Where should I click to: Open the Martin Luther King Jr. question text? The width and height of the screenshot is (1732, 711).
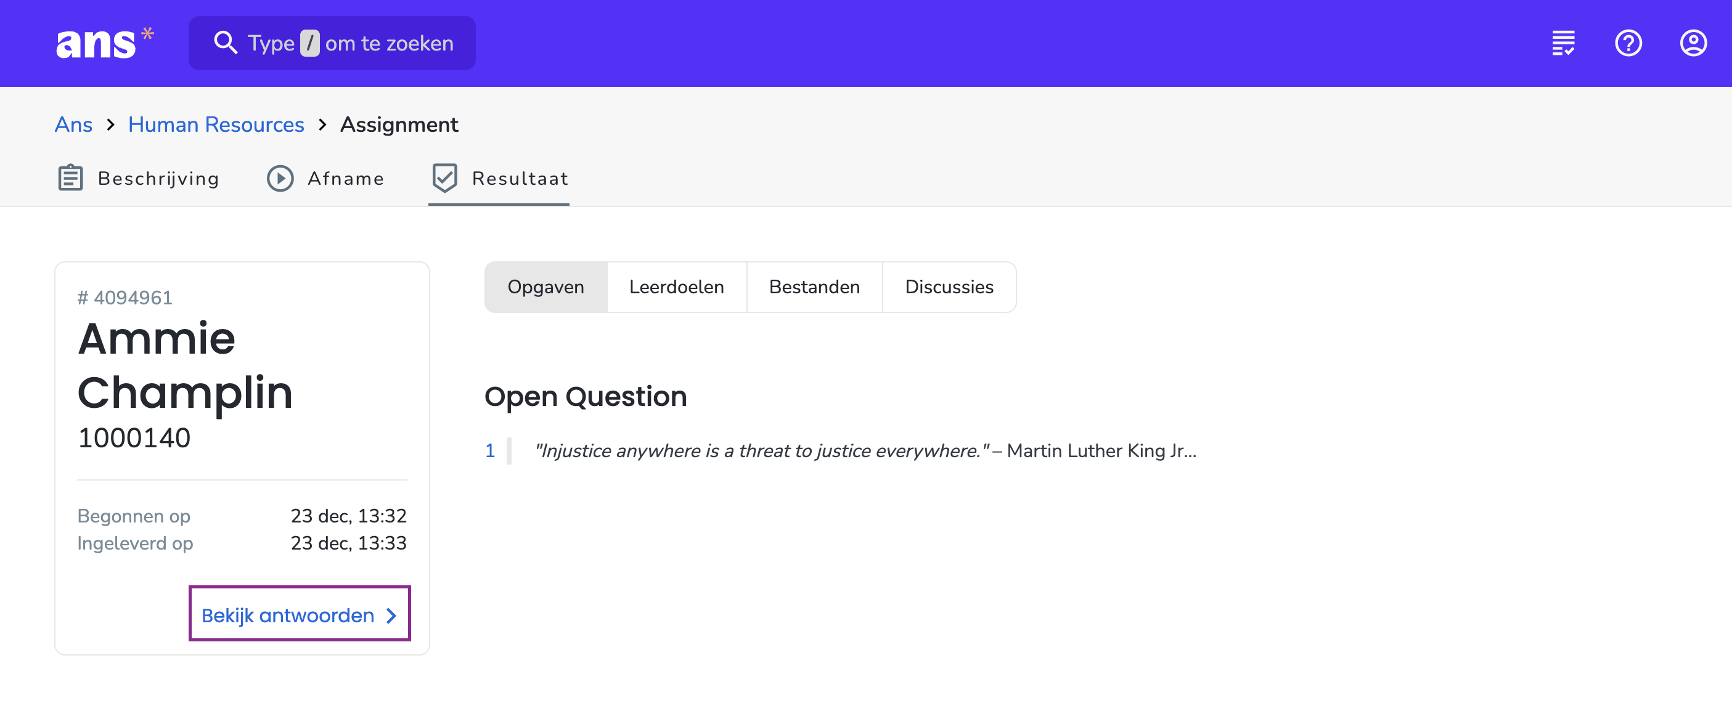[865, 450]
